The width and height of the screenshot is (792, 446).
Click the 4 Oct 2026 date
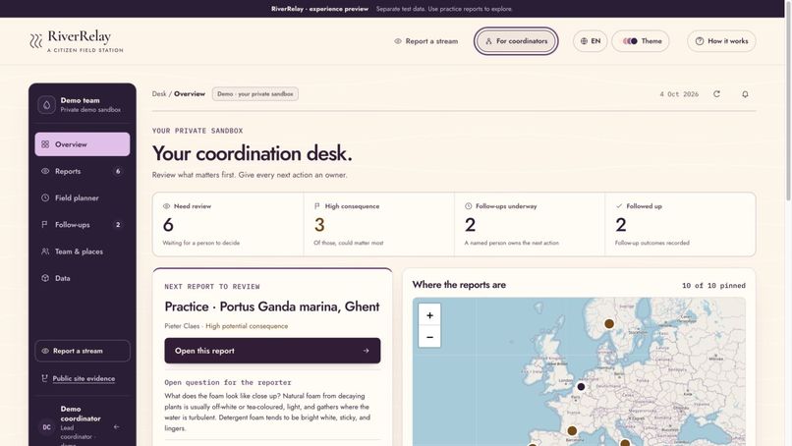click(x=679, y=94)
